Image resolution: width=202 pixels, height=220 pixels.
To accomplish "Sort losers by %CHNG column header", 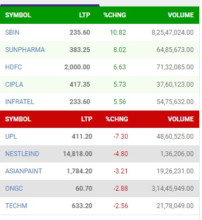I will [x=117, y=119].
